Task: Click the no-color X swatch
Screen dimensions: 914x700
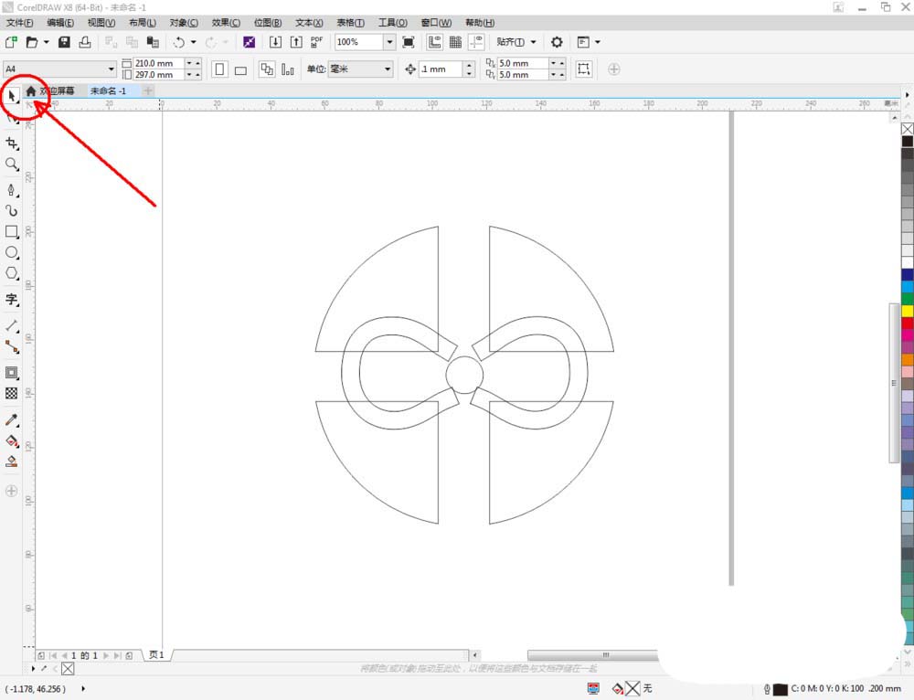Action: pyautogui.click(x=908, y=129)
